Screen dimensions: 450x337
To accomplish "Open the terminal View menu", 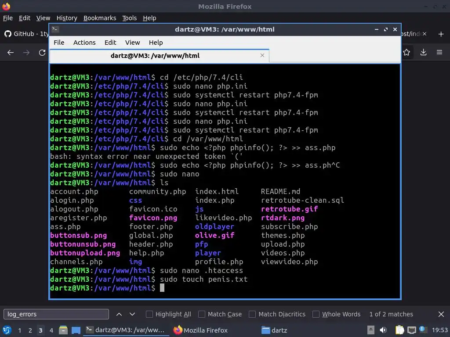I will (132, 43).
